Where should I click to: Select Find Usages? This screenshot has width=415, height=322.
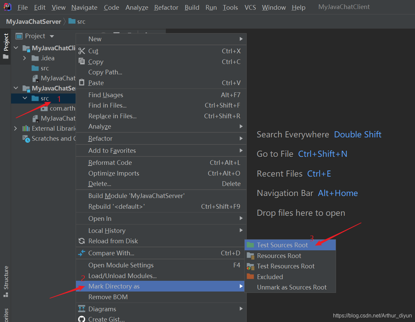(161, 95)
